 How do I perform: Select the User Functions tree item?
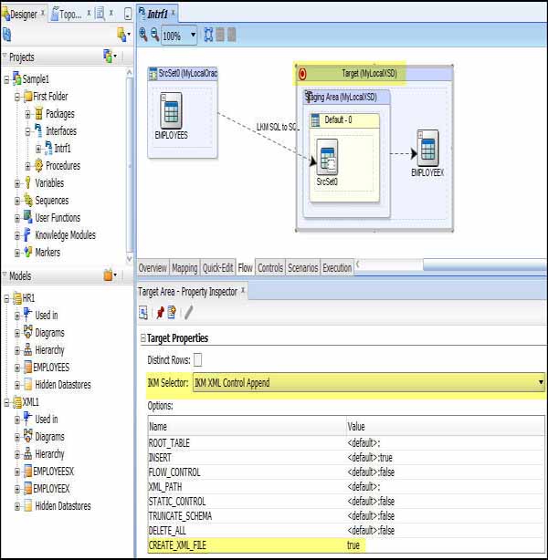point(58,218)
